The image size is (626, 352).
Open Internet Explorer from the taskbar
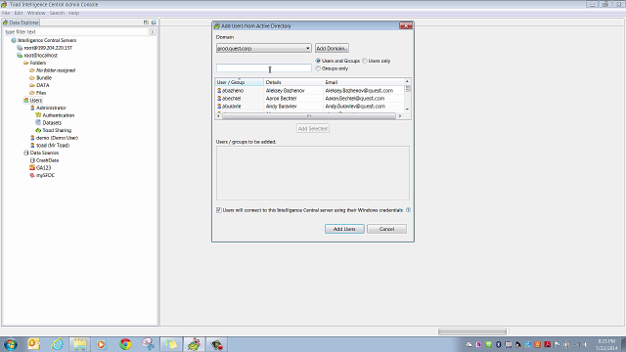coord(57,344)
